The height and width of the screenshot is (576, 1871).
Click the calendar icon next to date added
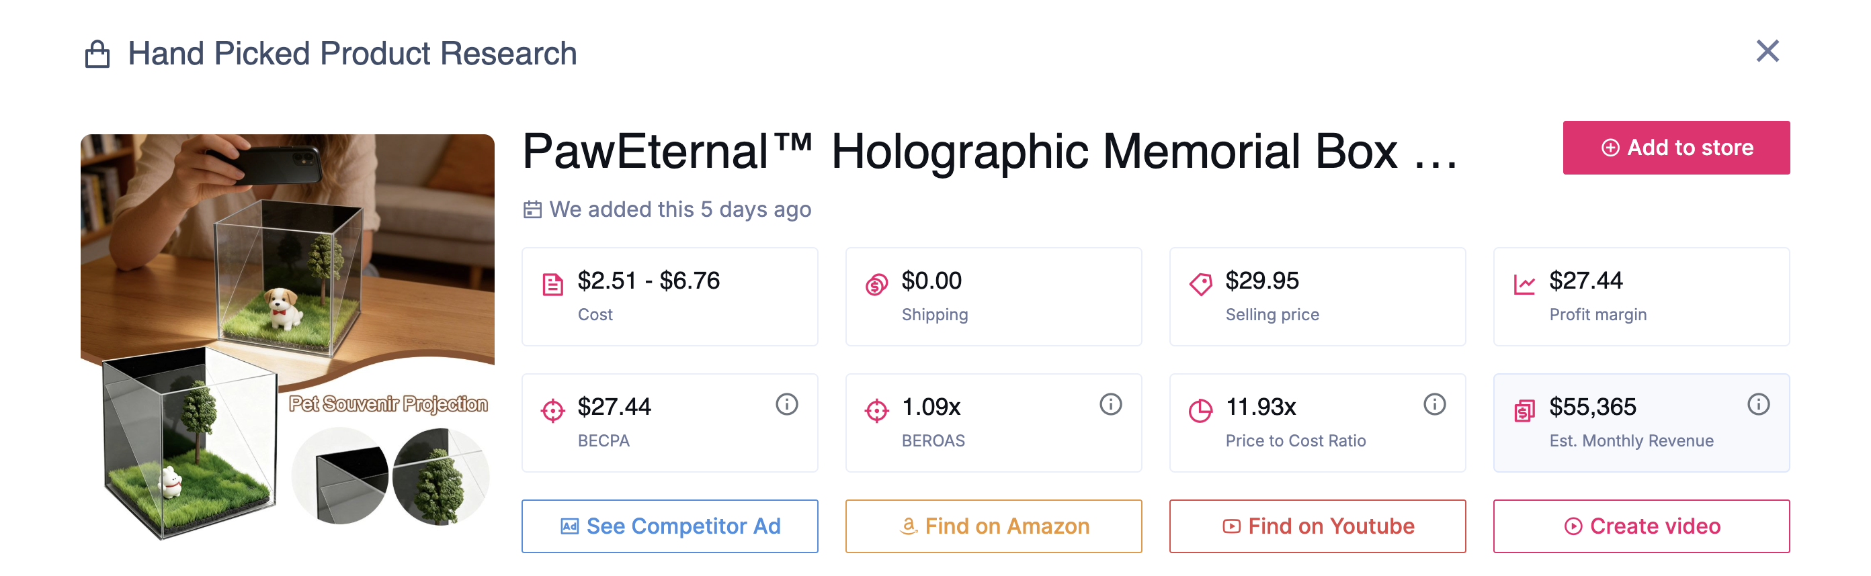click(x=532, y=209)
